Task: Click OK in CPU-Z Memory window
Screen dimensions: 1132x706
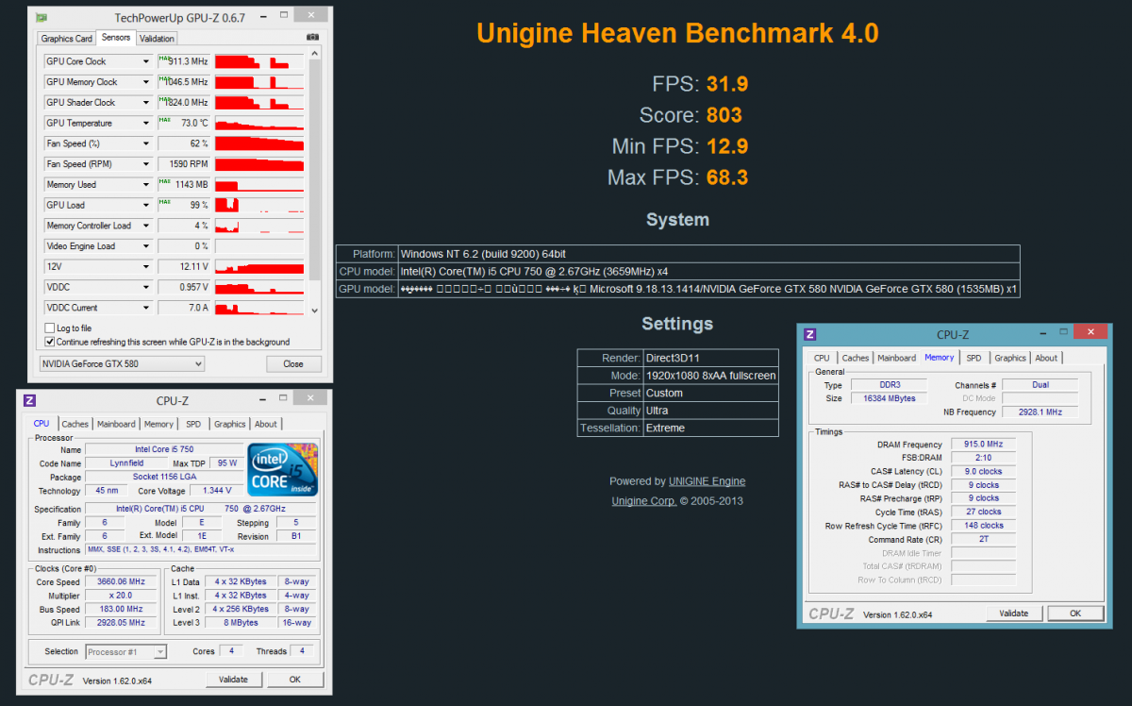Action: pyautogui.click(x=1074, y=614)
